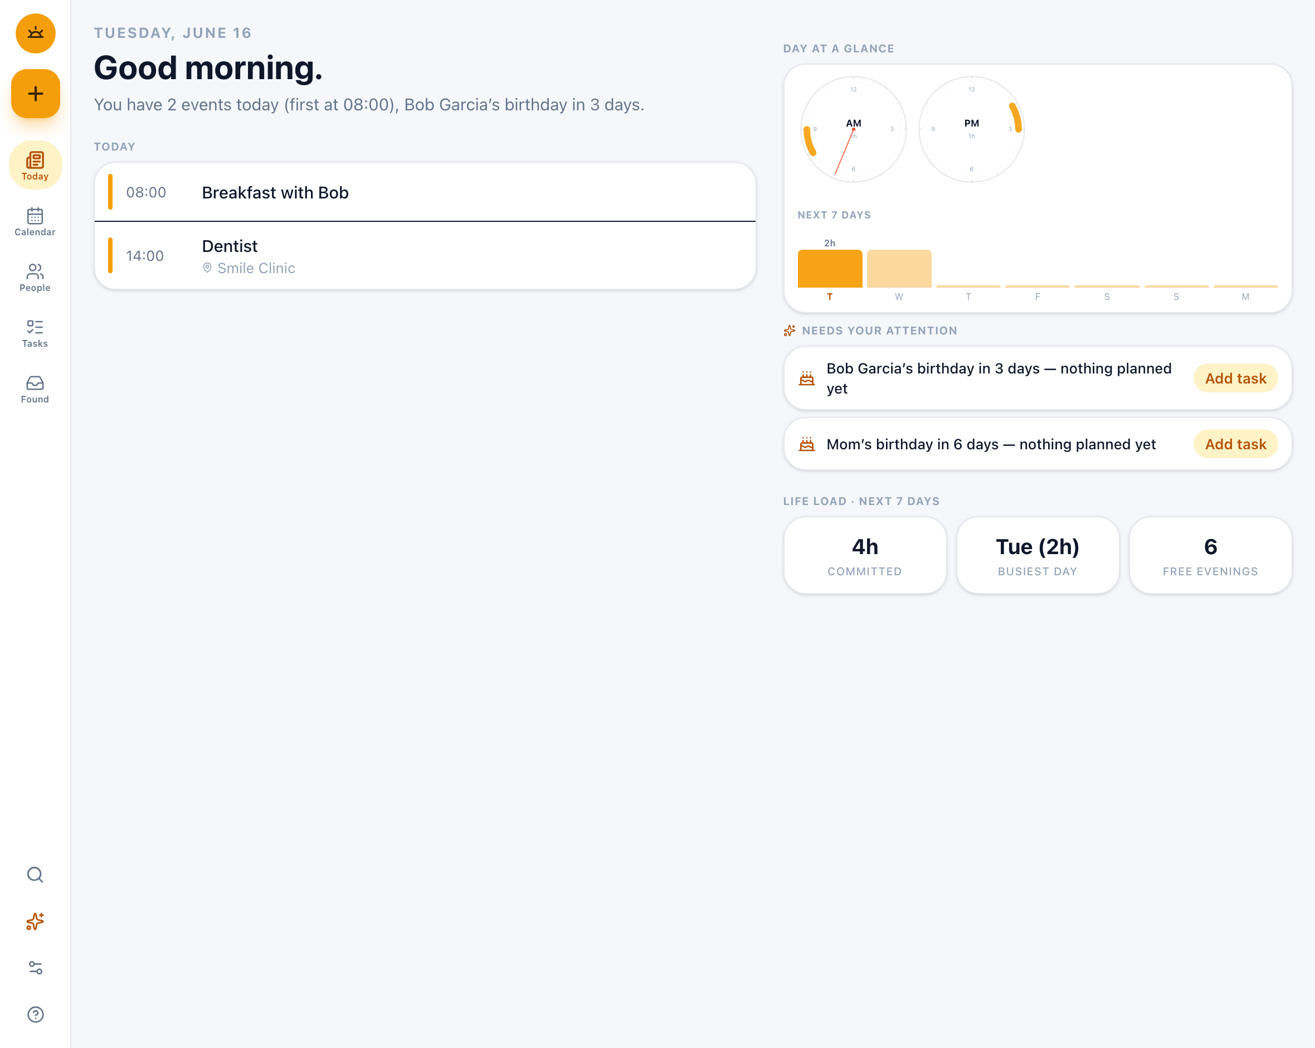
Task: Click the sunrise app logo
Action: point(35,33)
